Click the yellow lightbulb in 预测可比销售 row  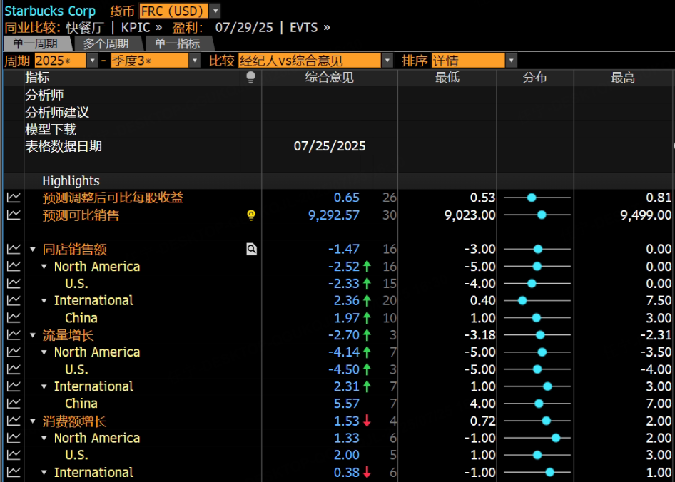click(251, 215)
